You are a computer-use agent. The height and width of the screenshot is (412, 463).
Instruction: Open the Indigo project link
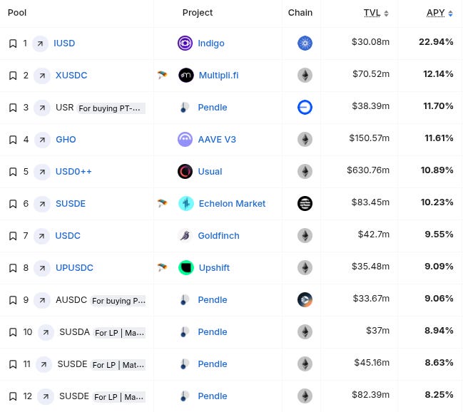click(x=211, y=43)
